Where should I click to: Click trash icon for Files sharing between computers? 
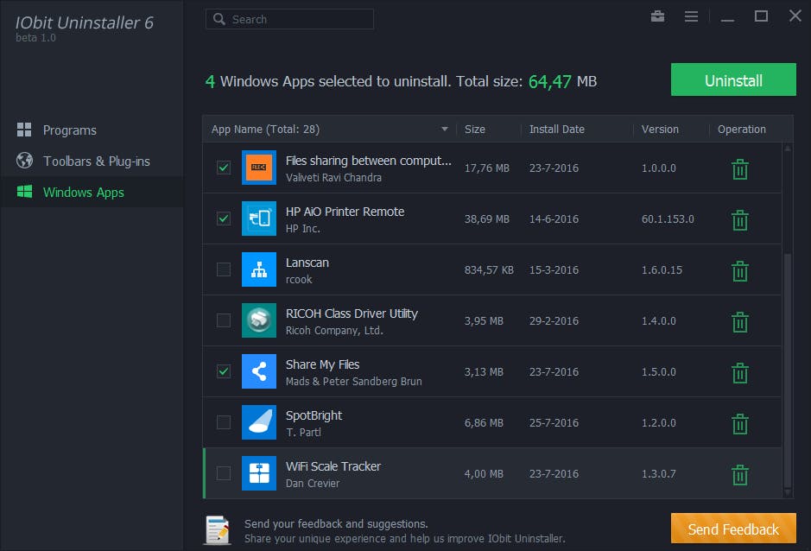(x=740, y=169)
